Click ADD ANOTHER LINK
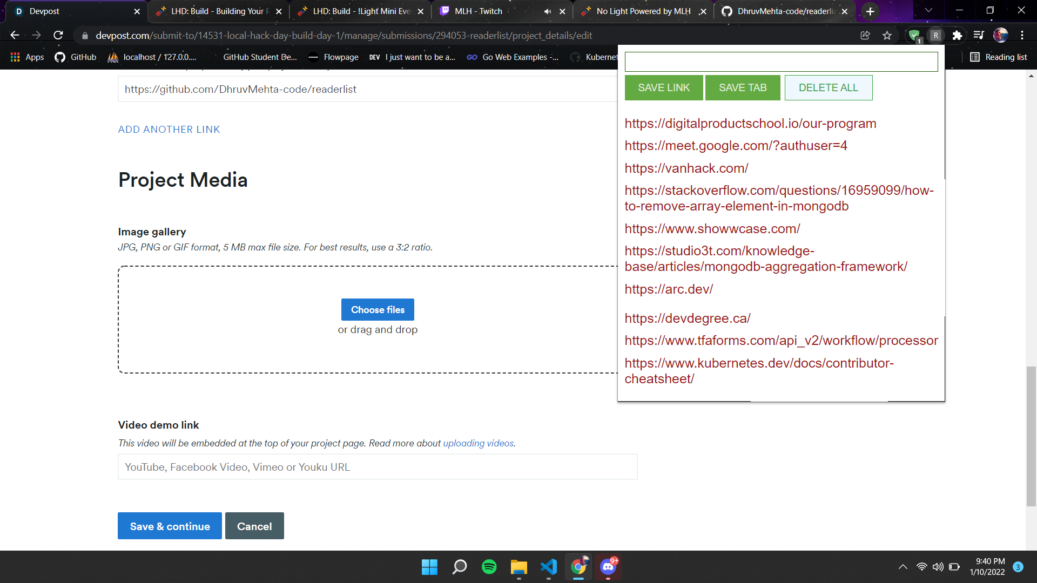 tap(169, 130)
